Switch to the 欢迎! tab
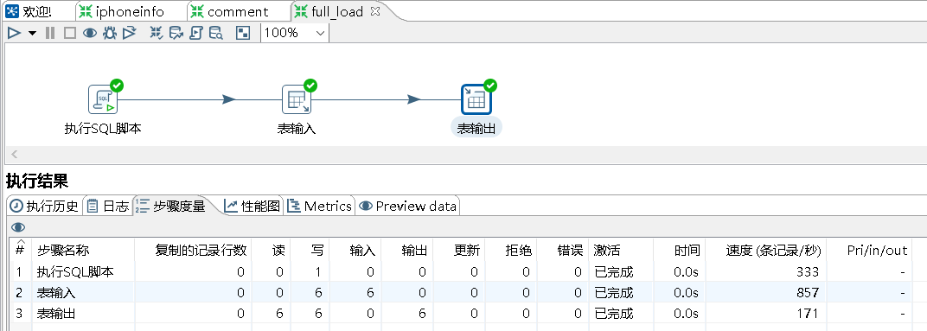927x331 pixels. pyautogui.click(x=29, y=11)
